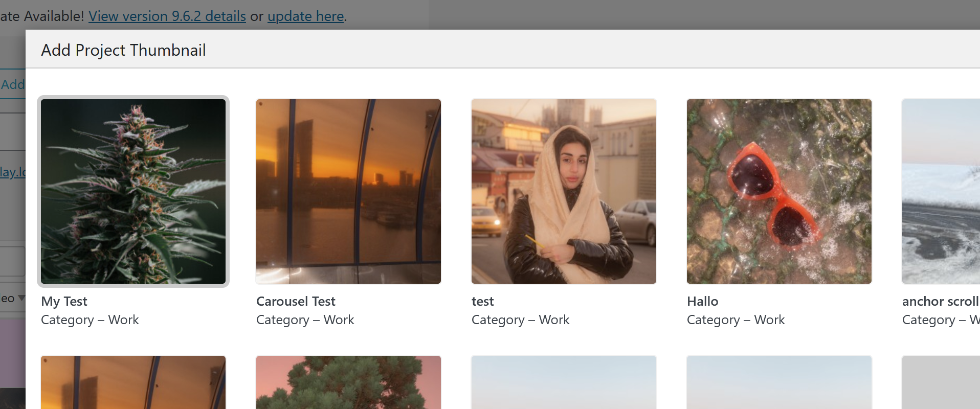
Task: Open the partially visible lay.lo link
Action: pos(12,172)
